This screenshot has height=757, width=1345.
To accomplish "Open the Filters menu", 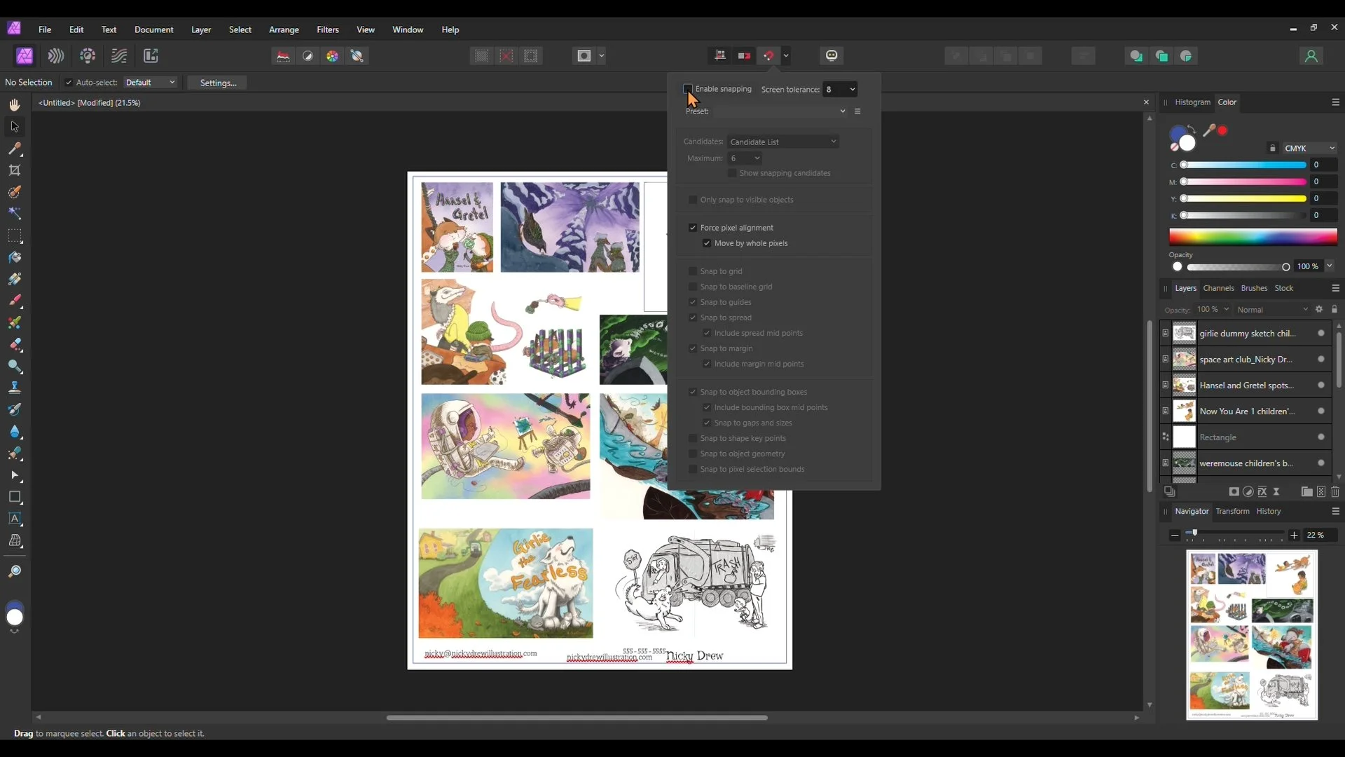I will pos(327,29).
